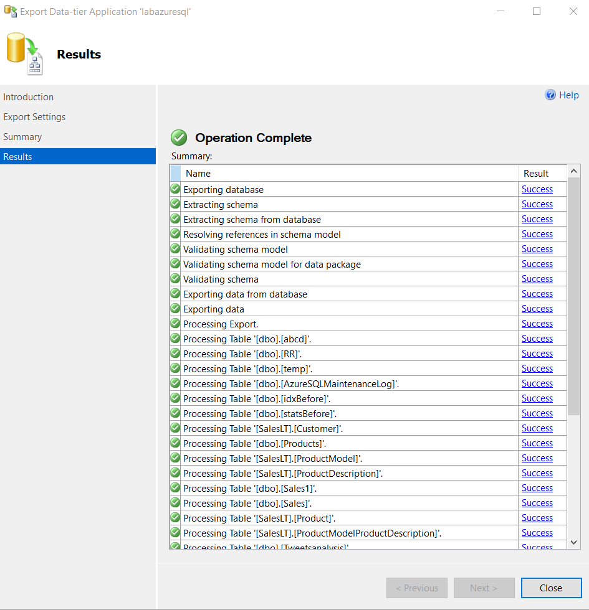Viewport: 589px width, 610px height.
Task: Maximize the Export Data-tier Application window
Action: (537, 11)
